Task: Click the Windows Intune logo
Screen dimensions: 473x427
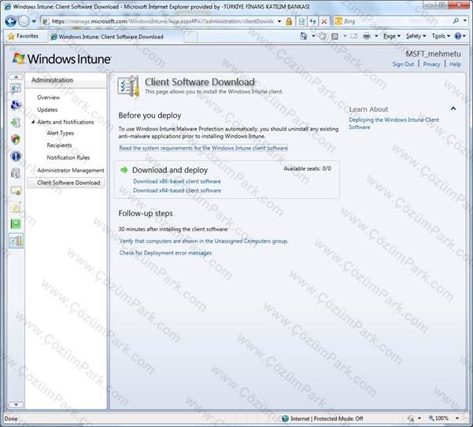Action: (x=62, y=59)
